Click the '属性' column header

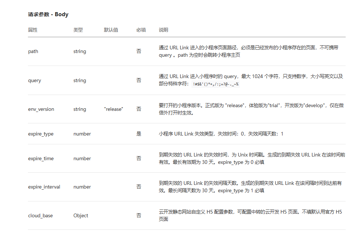pyautogui.click(x=33, y=30)
